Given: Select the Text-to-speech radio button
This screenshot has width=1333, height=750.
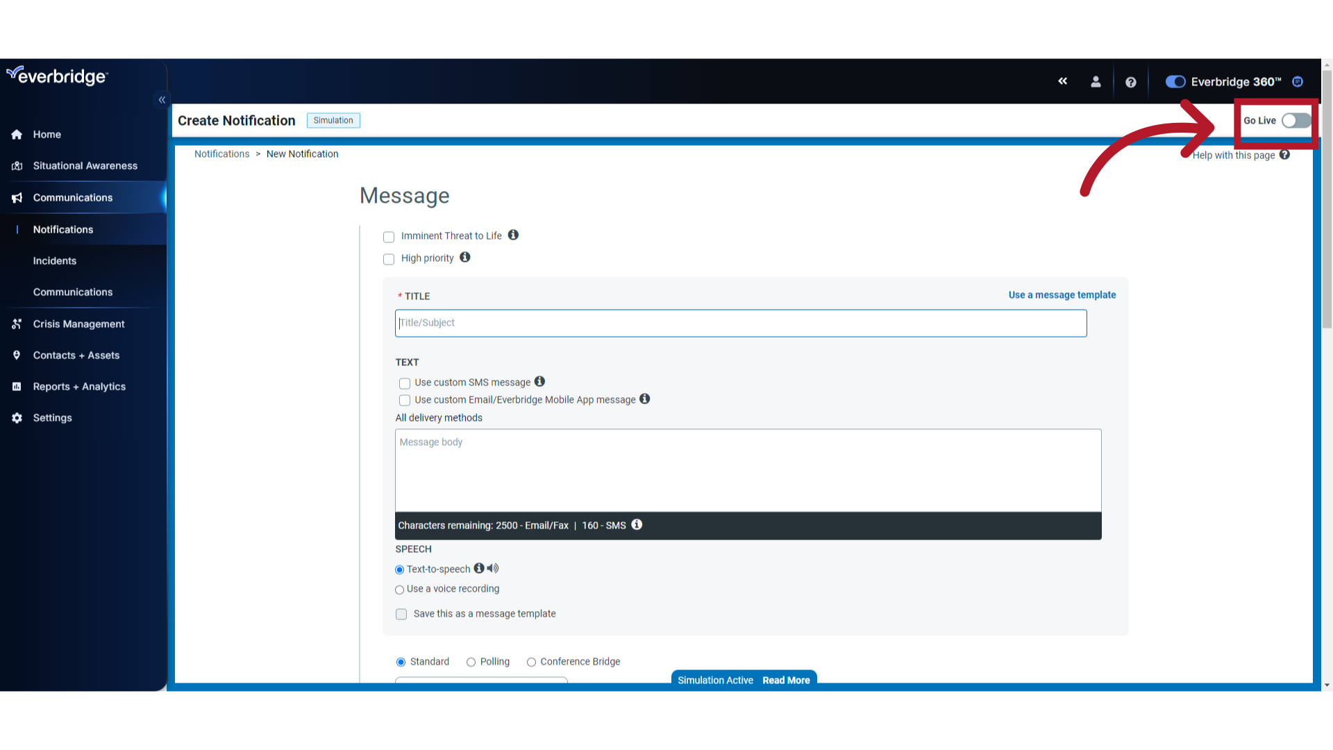Looking at the screenshot, I should coord(400,569).
